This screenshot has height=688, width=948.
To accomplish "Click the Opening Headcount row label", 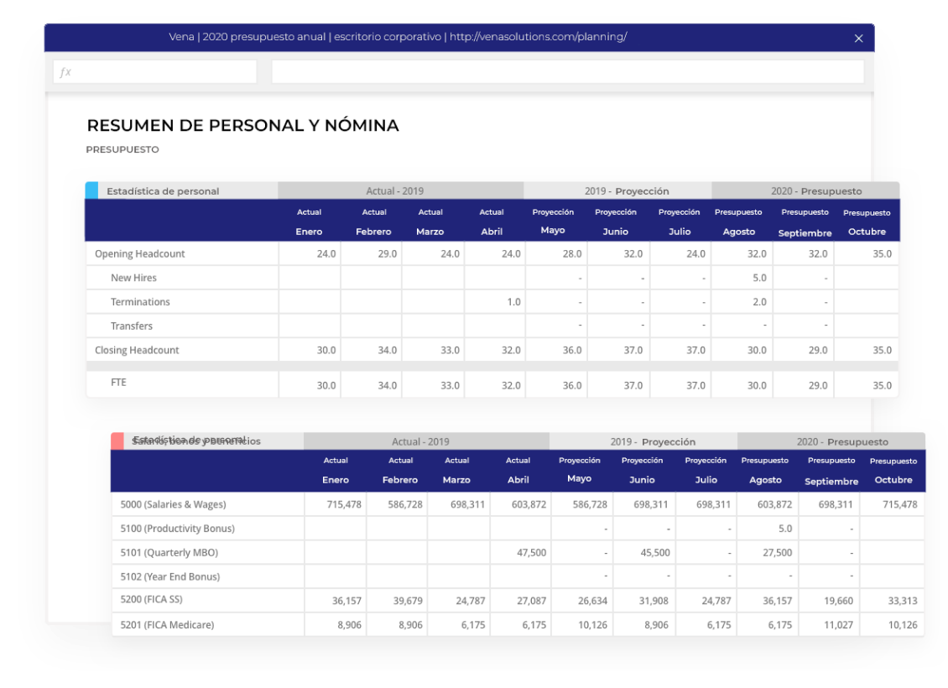I will point(140,253).
